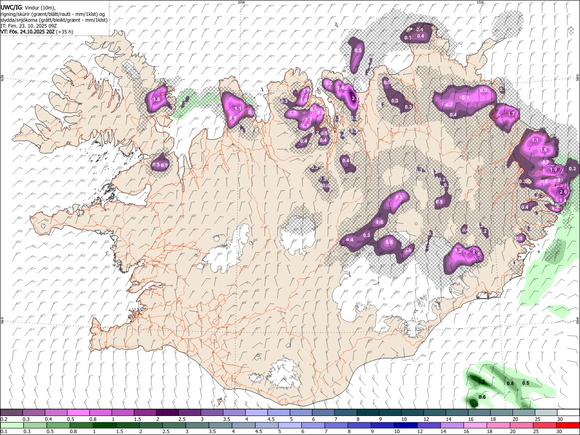Click the "2.0" rain value in the southeast green patch

(475, 405)
